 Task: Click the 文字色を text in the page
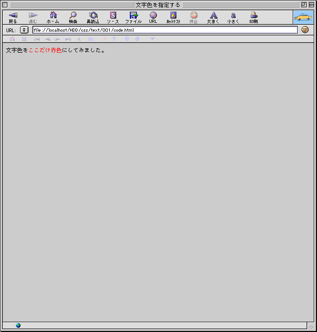pos(17,50)
